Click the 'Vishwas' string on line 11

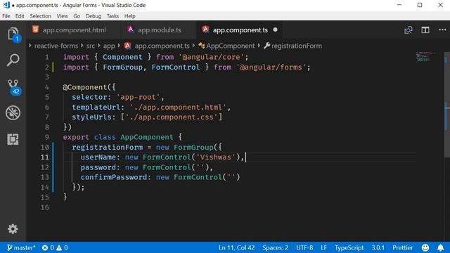coord(216,157)
